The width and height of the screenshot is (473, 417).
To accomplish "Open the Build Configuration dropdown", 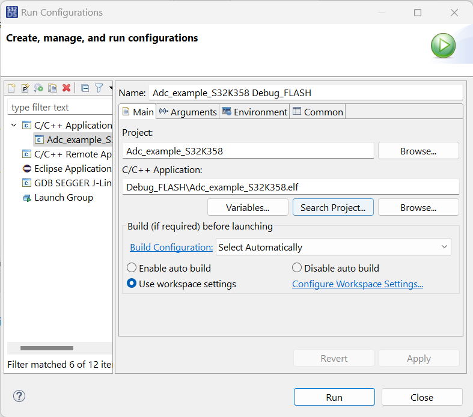I will coord(333,247).
